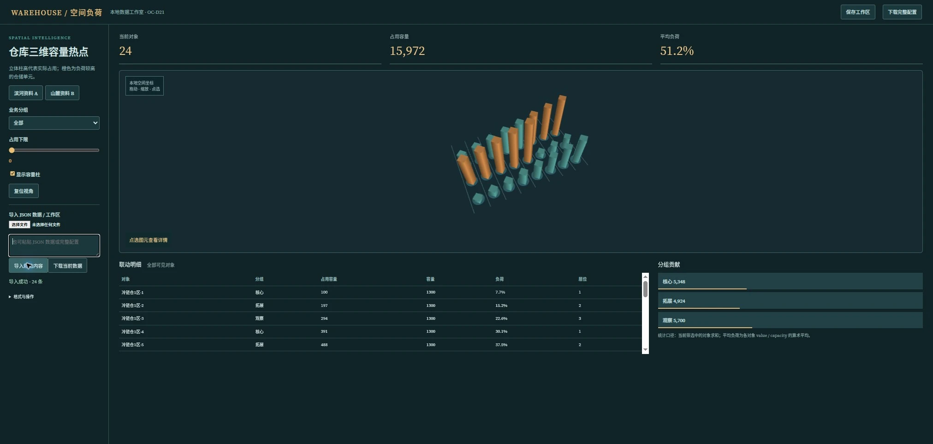Click the 37.5% load cell
The image size is (933, 444).
pyautogui.click(x=501, y=345)
